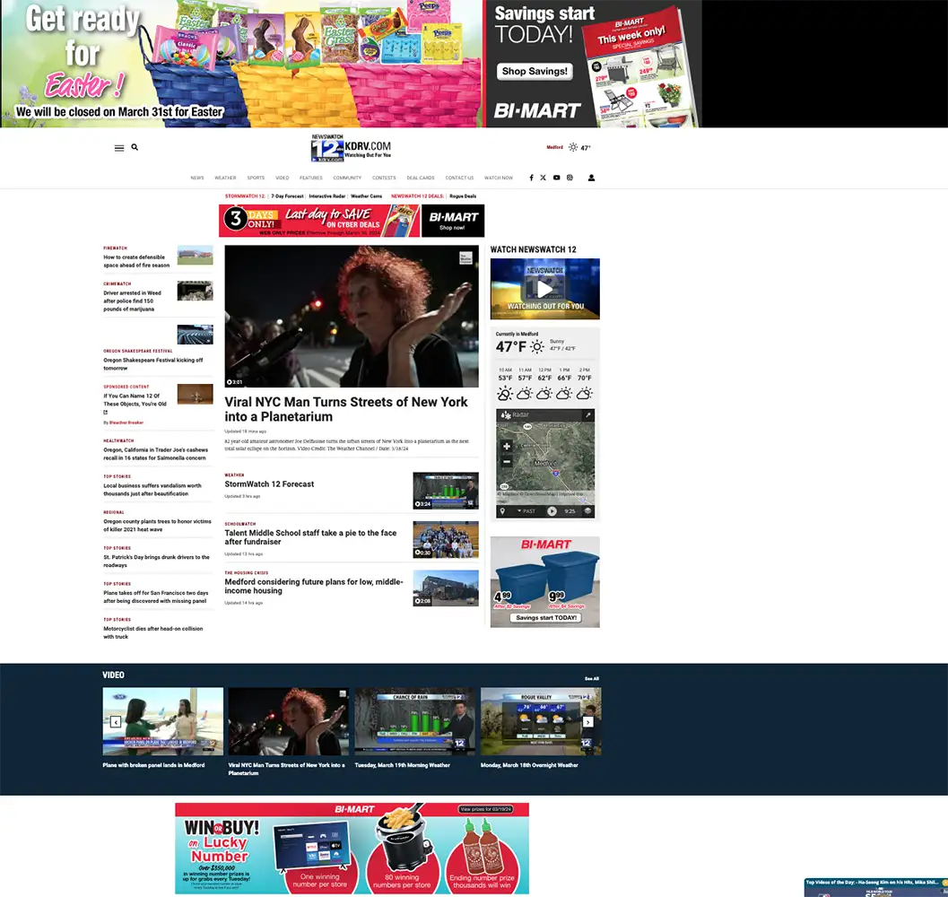948x897 pixels.
Task: Play Tuesday March 19th Morning Weather video
Action: 414,721
